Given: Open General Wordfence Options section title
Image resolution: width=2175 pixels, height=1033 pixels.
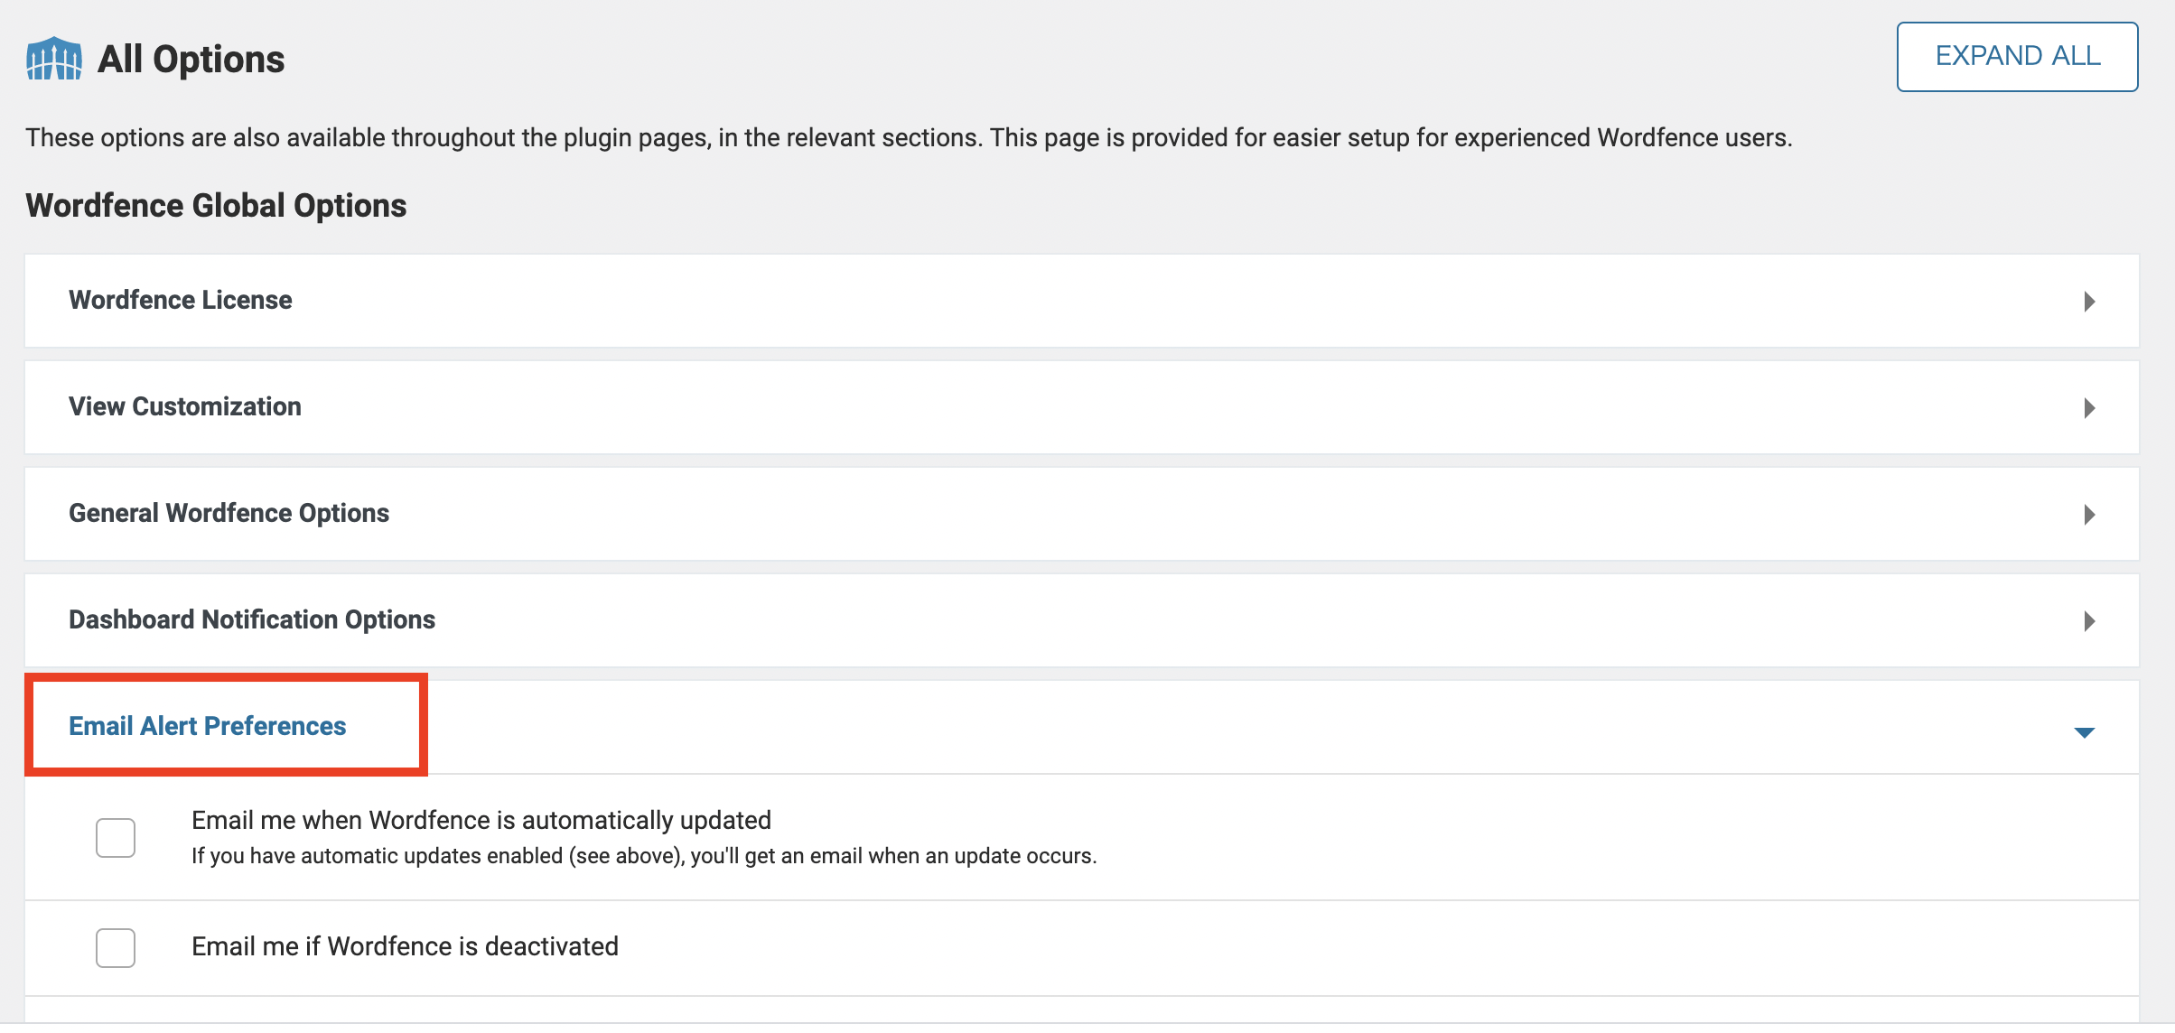Looking at the screenshot, I should [229, 513].
